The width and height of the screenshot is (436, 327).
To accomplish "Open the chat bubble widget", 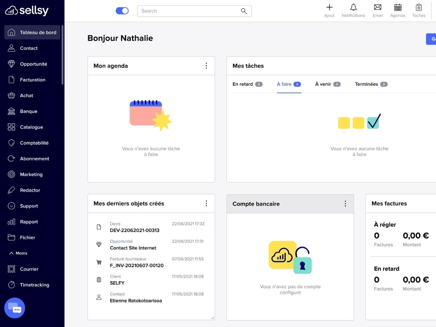I will [15, 308].
